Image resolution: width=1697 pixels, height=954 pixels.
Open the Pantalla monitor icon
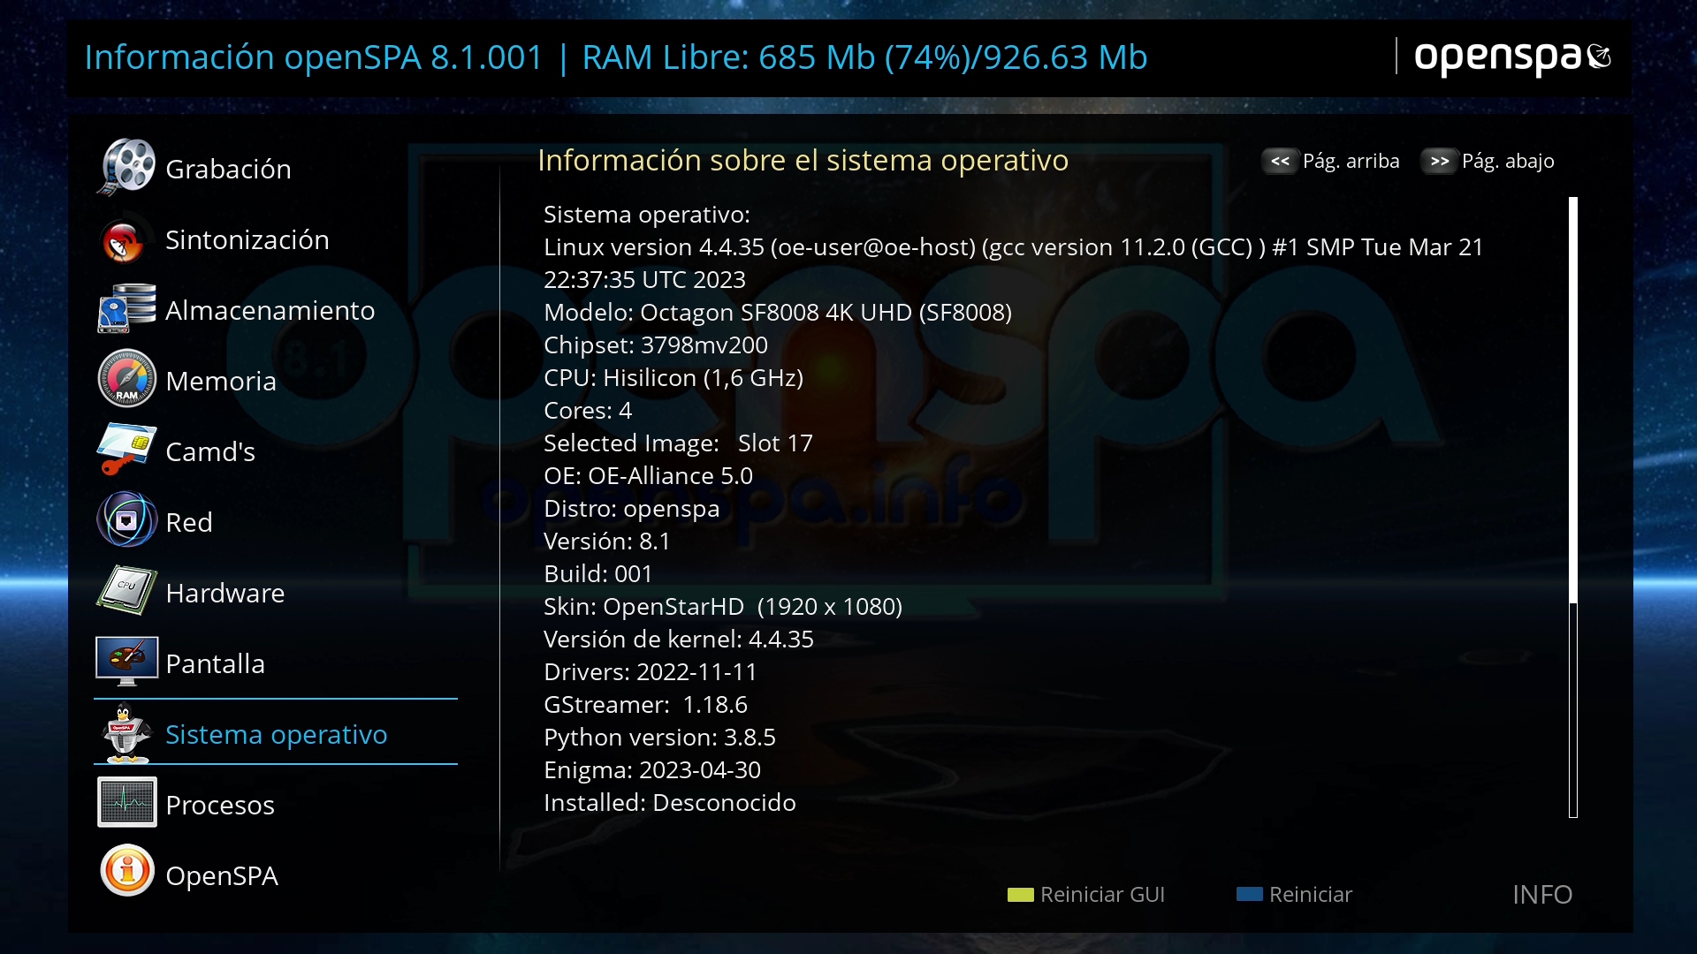tap(126, 662)
